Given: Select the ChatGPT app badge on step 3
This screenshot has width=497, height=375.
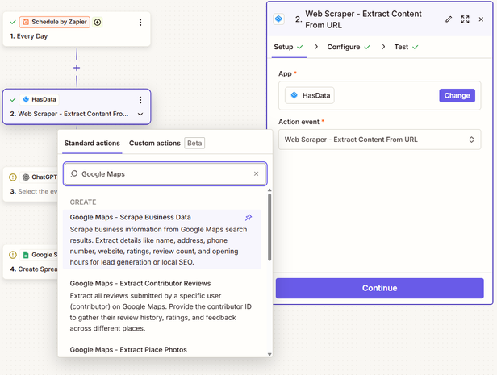Looking at the screenshot, I should [x=40, y=177].
